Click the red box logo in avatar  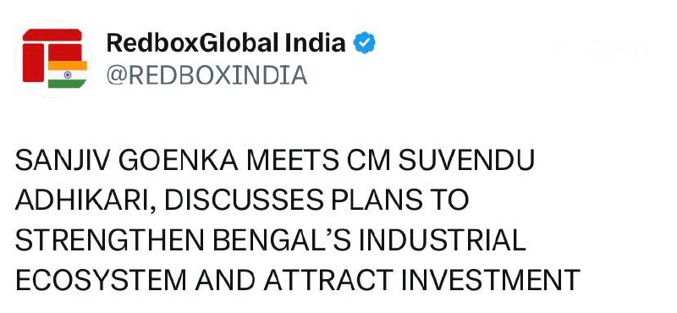coord(52,55)
